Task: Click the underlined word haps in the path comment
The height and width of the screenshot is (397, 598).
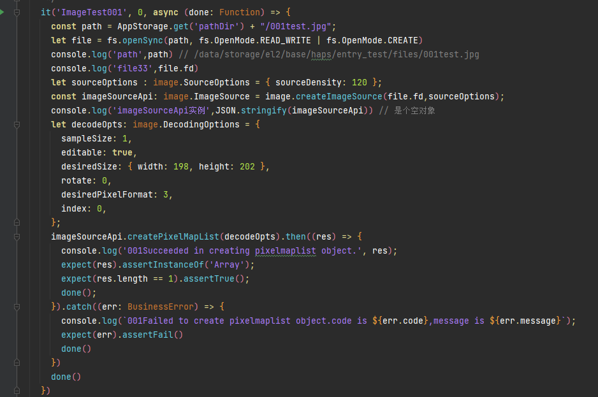Action: [x=321, y=55]
